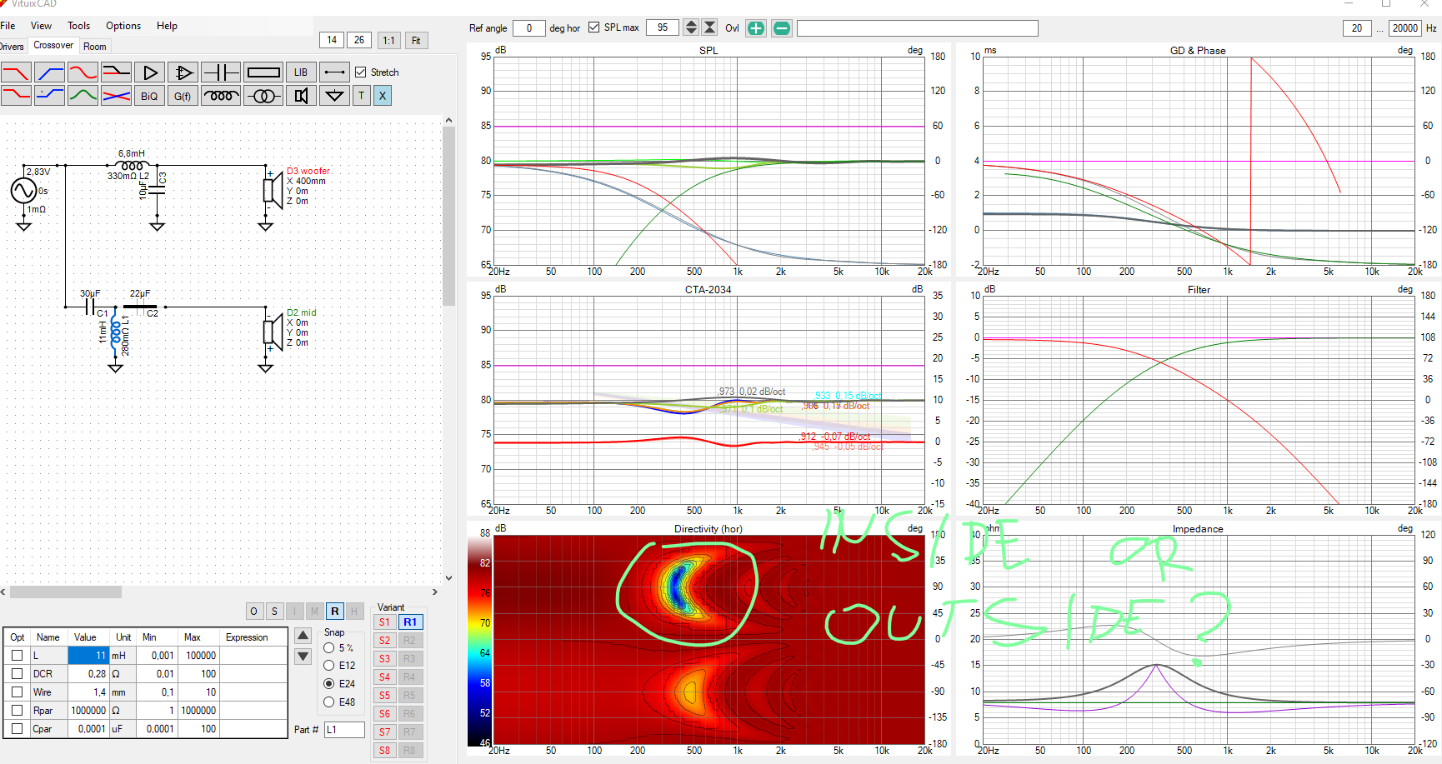Select the green peak filter icon
Screen dimensions: 1442x764
point(83,96)
